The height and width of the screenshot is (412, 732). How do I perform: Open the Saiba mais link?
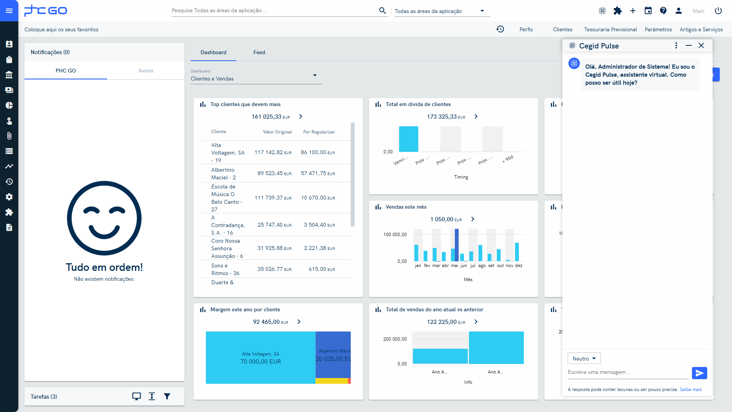point(690,389)
